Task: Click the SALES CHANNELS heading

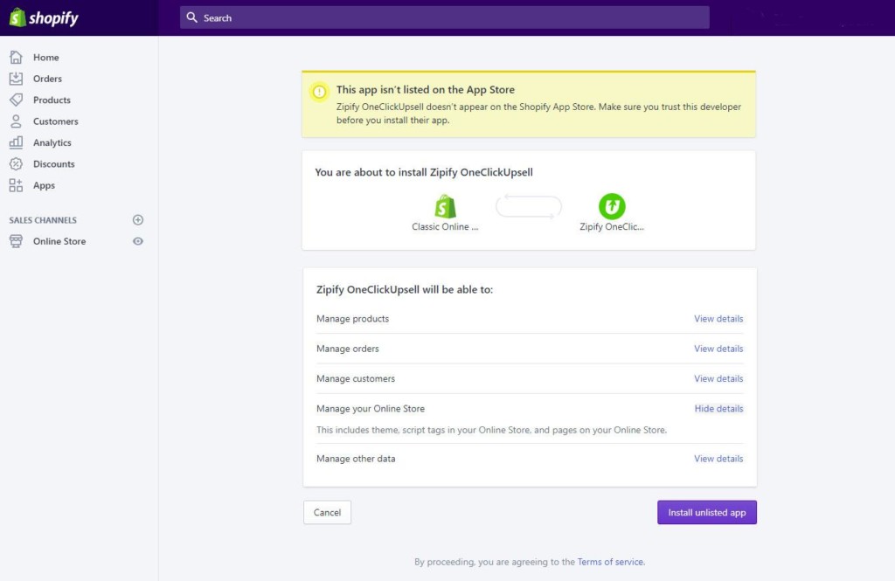Action: pyautogui.click(x=43, y=220)
